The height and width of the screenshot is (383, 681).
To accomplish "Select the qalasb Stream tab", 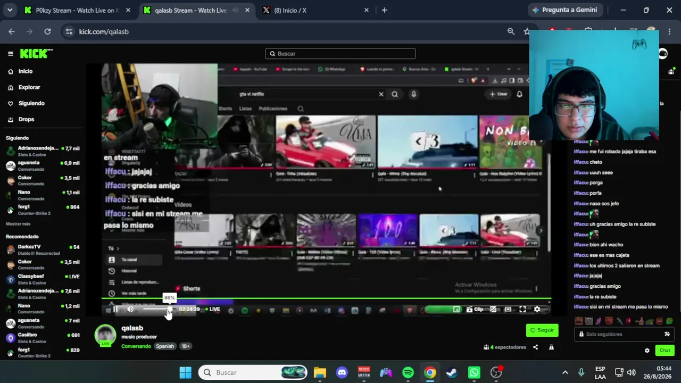I will click(x=196, y=10).
